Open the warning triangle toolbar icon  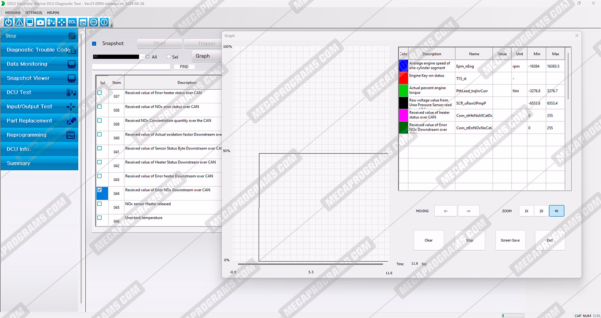pos(19,22)
